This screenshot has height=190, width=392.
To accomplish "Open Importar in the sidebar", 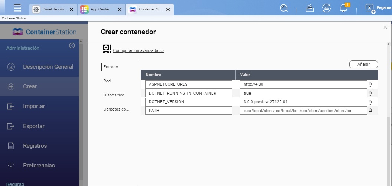I will 34,106.
